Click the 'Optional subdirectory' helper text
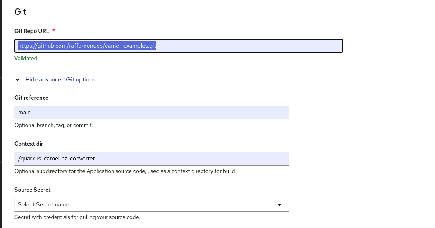Viewport: 435px width, 228px height. [125, 171]
